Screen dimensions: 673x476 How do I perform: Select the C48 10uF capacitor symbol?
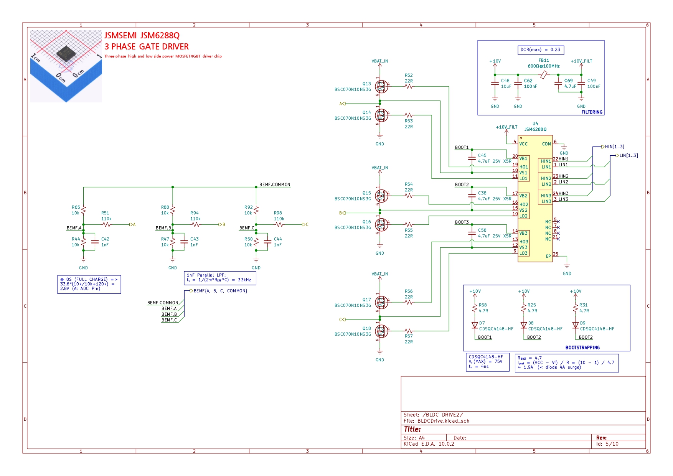pos(495,84)
